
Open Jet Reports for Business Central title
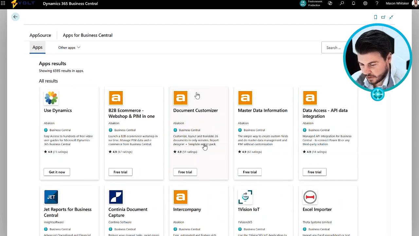point(67,212)
